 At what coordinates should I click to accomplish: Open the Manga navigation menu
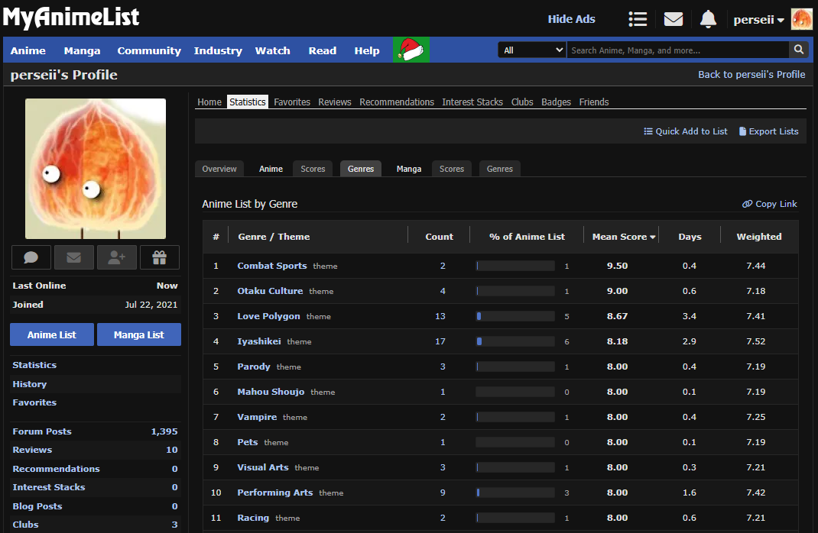coord(82,50)
